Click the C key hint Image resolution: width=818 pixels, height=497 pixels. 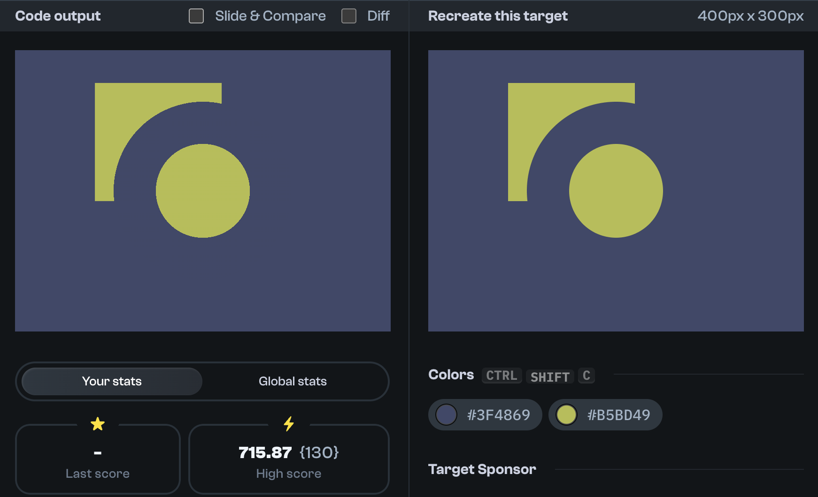tap(586, 376)
